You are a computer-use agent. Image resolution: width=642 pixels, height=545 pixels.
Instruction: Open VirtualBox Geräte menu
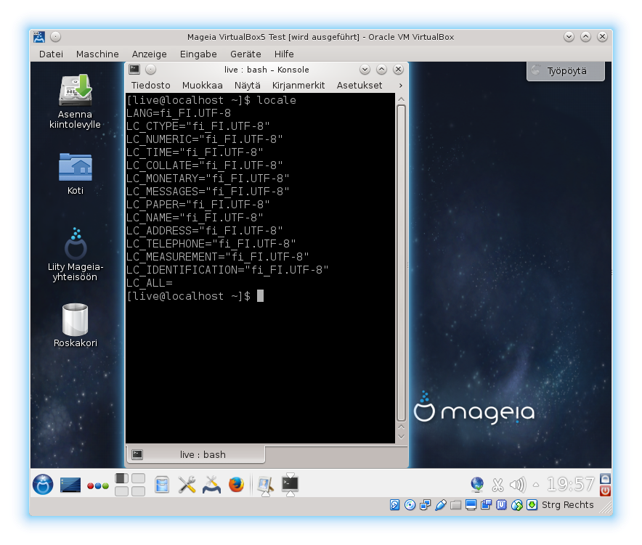(x=245, y=54)
